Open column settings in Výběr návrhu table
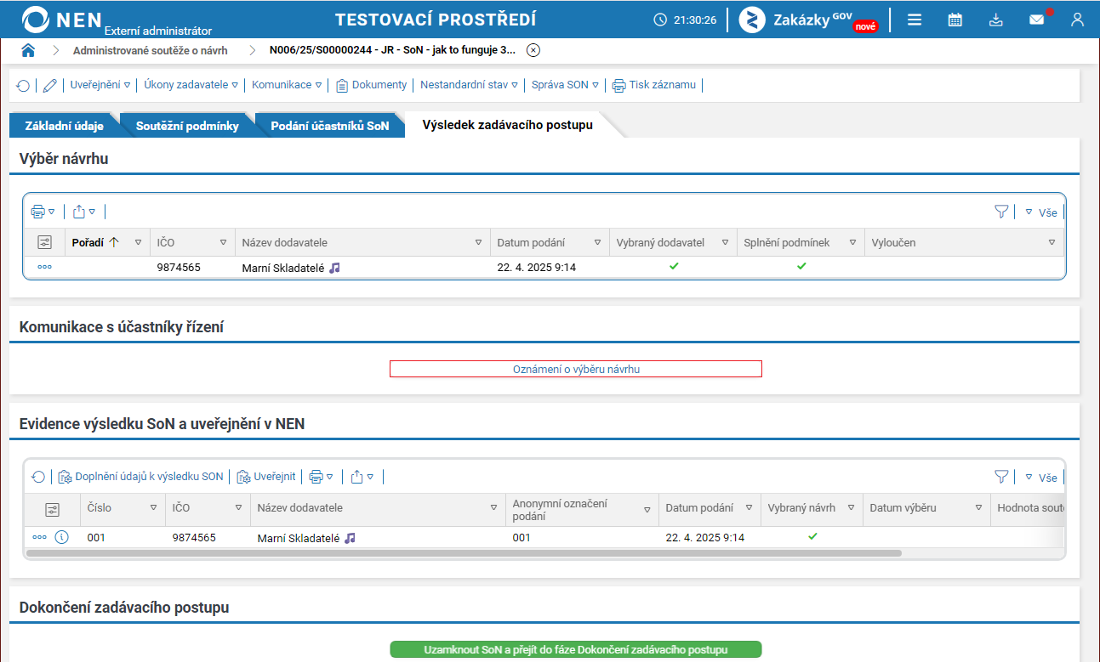Screen dimensions: 1100x662 [x=45, y=242]
